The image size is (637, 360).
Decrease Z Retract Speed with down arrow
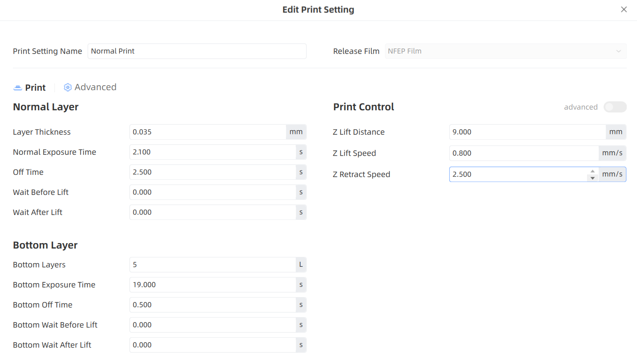(x=592, y=178)
